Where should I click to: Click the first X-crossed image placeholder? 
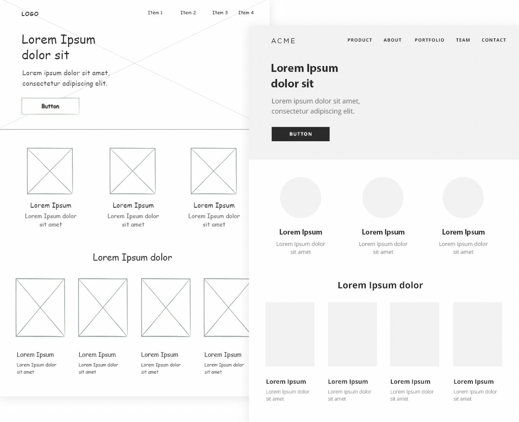(x=50, y=171)
